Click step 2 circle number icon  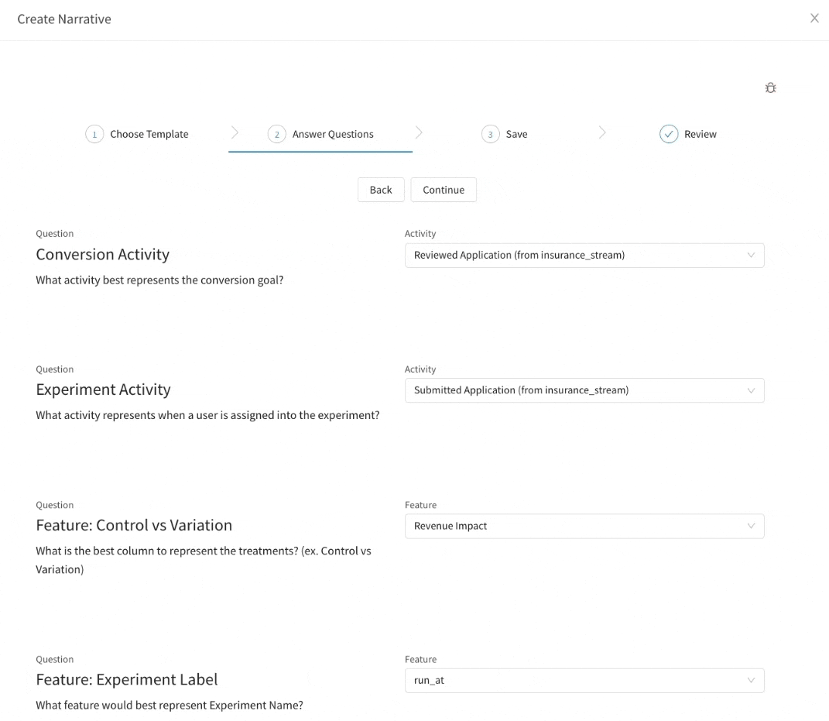(x=276, y=134)
